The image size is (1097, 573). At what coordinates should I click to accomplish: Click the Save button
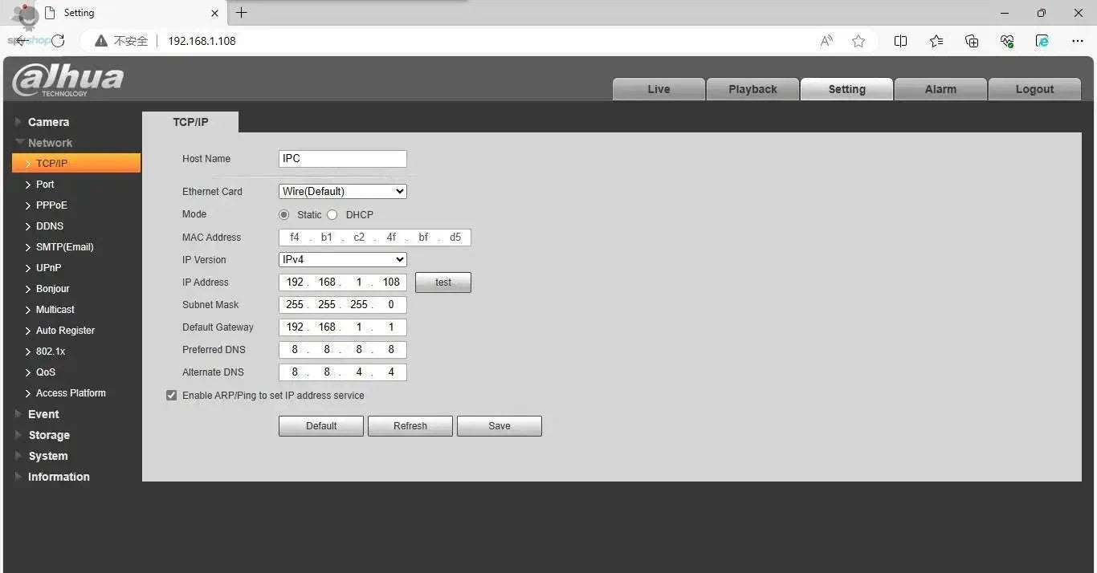click(499, 426)
